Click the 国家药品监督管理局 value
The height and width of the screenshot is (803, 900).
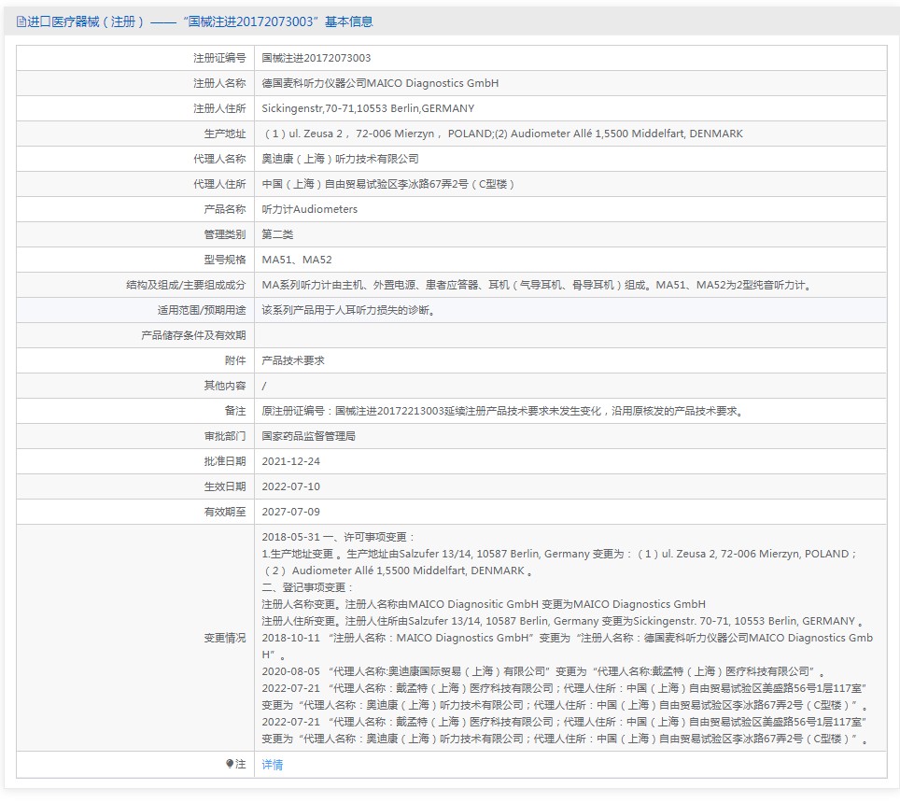pos(309,437)
